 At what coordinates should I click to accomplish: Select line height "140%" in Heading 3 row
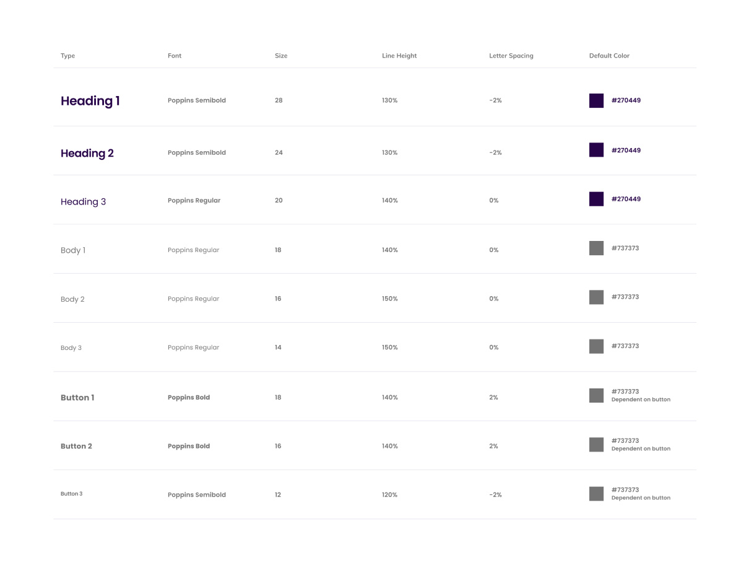point(390,201)
